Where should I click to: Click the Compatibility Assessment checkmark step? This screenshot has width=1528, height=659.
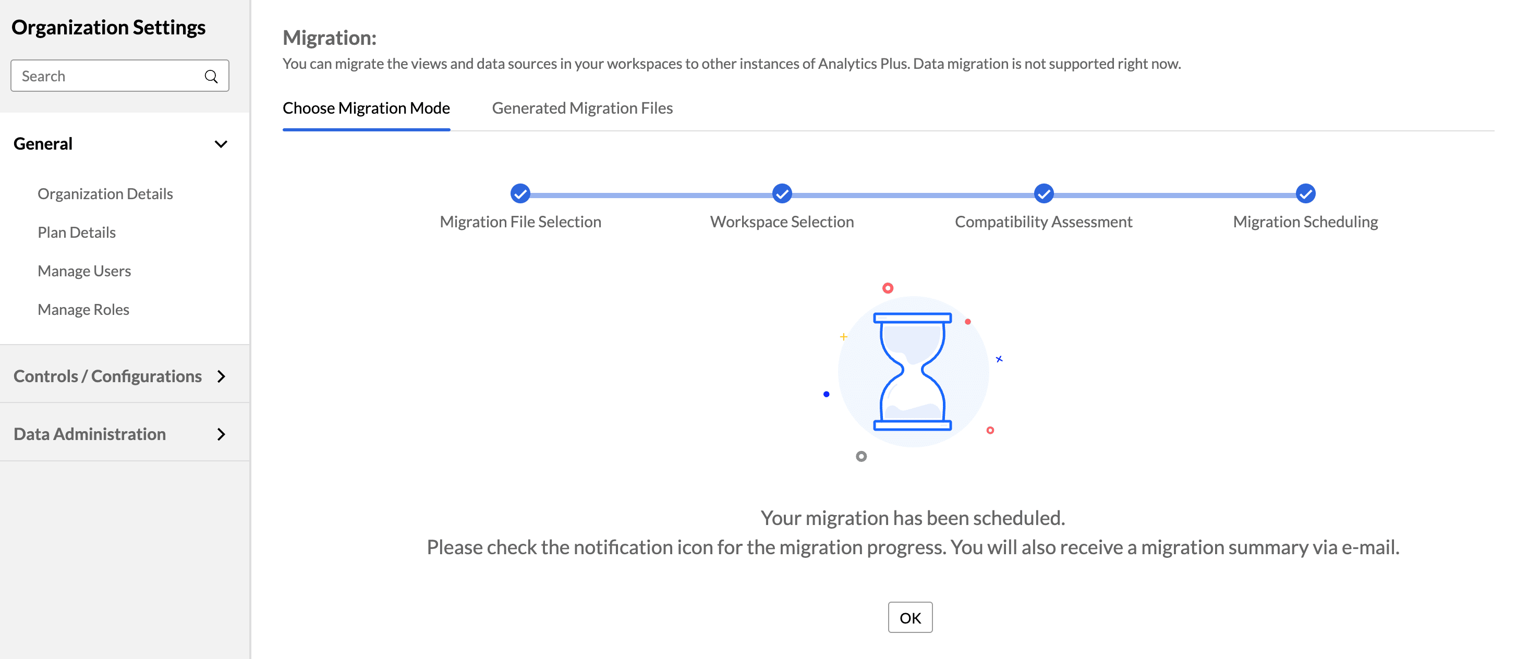[x=1044, y=193]
